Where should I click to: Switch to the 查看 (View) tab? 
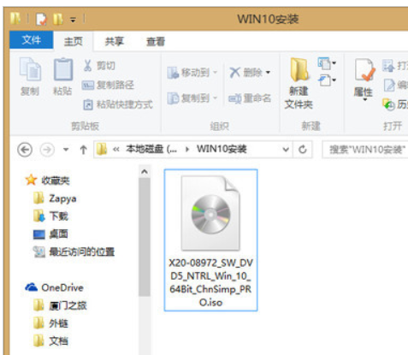point(156,42)
